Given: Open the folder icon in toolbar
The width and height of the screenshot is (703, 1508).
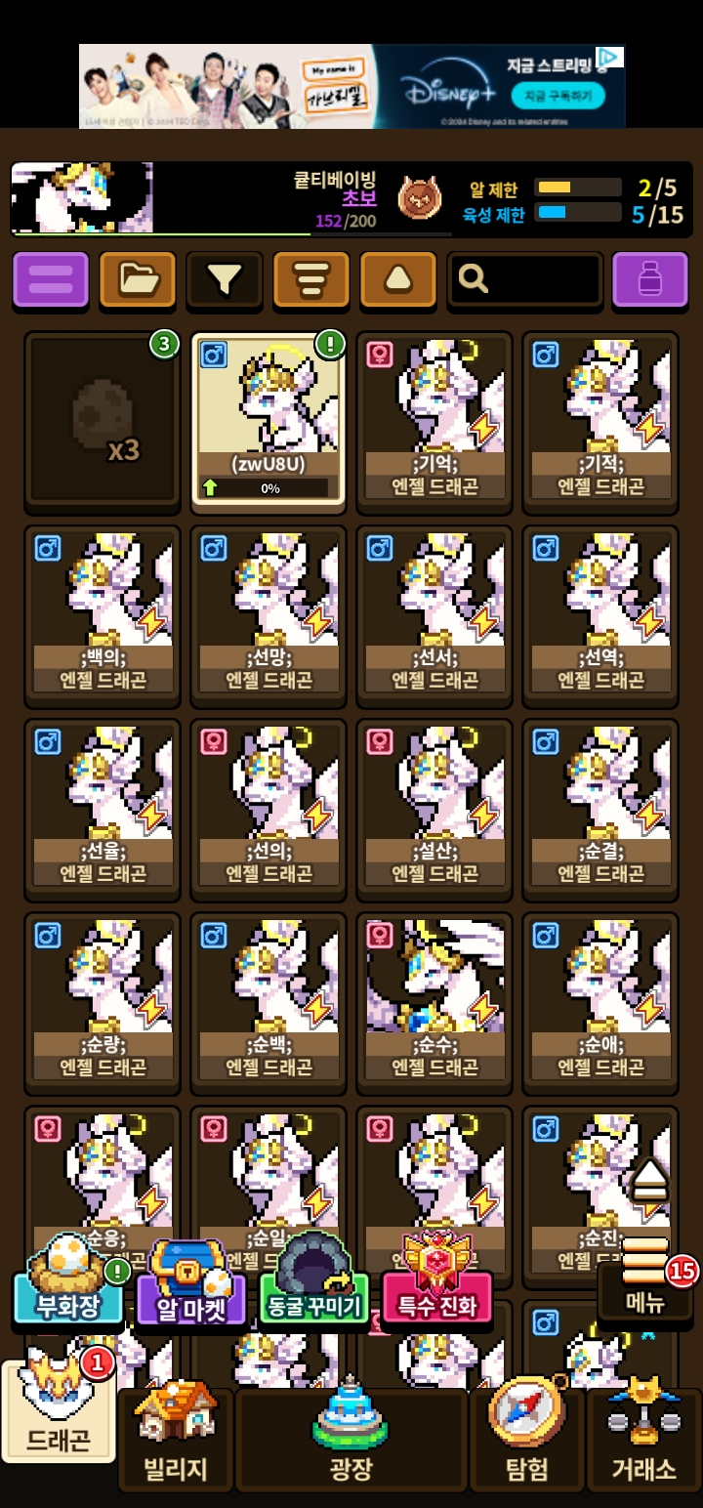Looking at the screenshot, I should point(138,280).
